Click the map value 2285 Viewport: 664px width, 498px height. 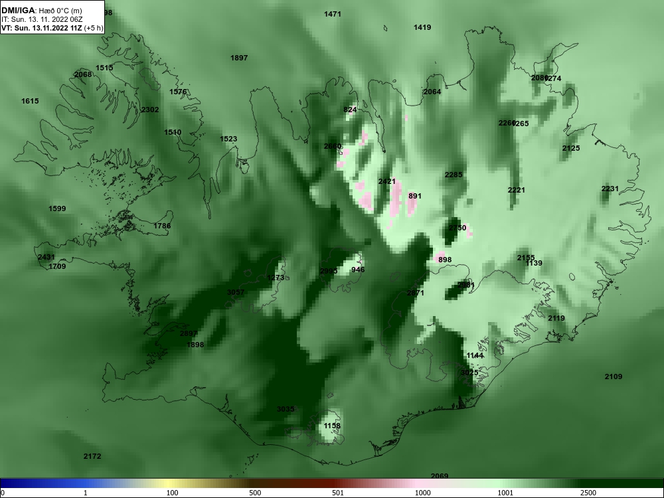(x=454, y=175)
